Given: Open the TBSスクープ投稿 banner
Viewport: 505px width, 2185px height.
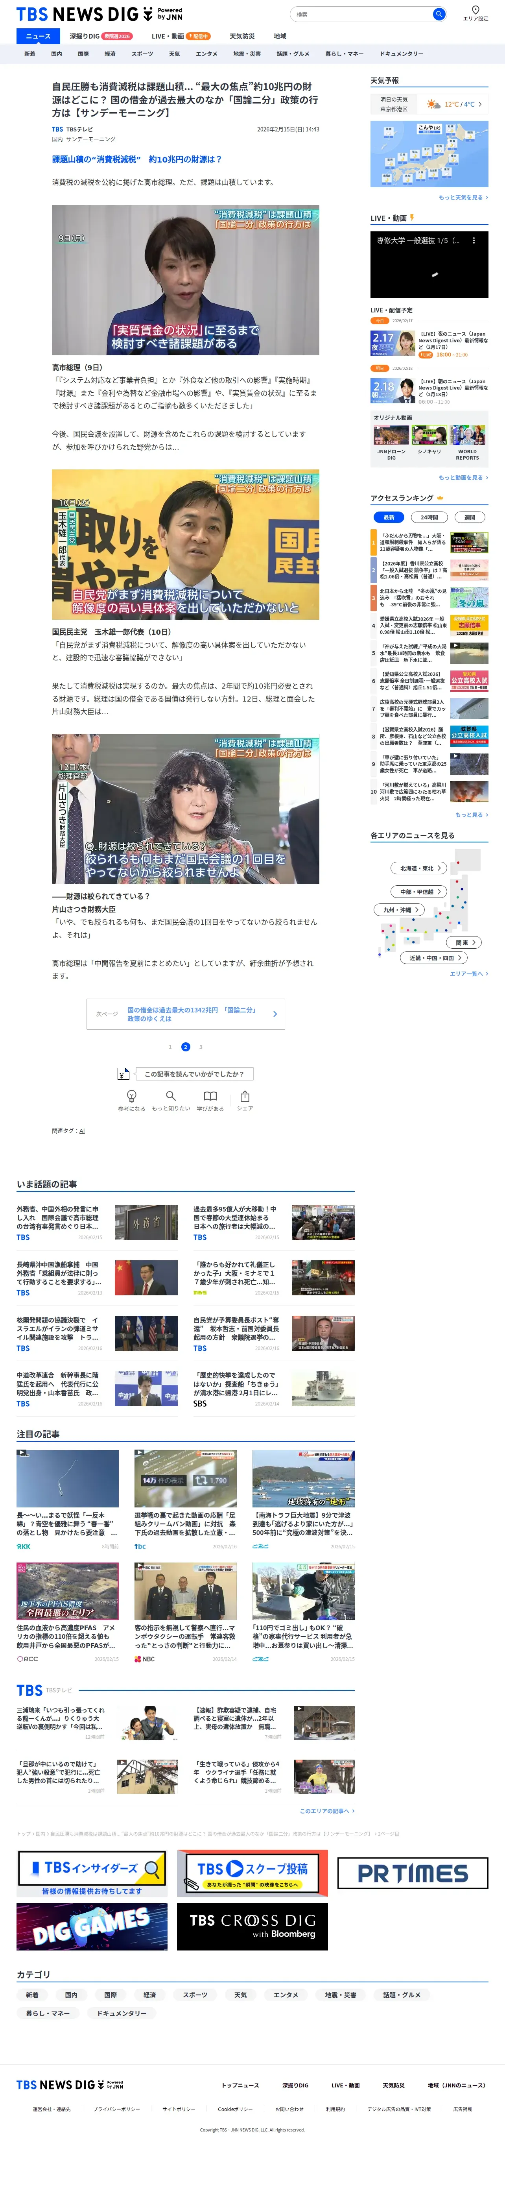Looking at the screenshot, I should click(252, 1873).
